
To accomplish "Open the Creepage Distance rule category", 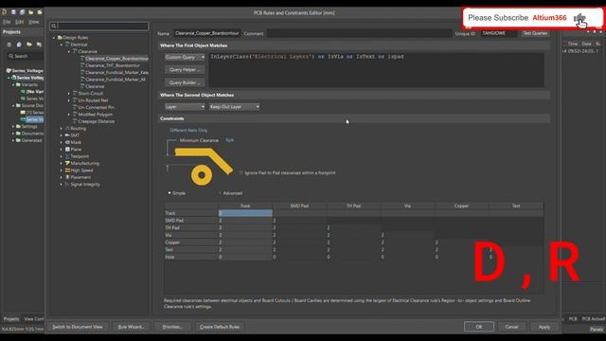I will pyautogui.click(x=96, y=121).
